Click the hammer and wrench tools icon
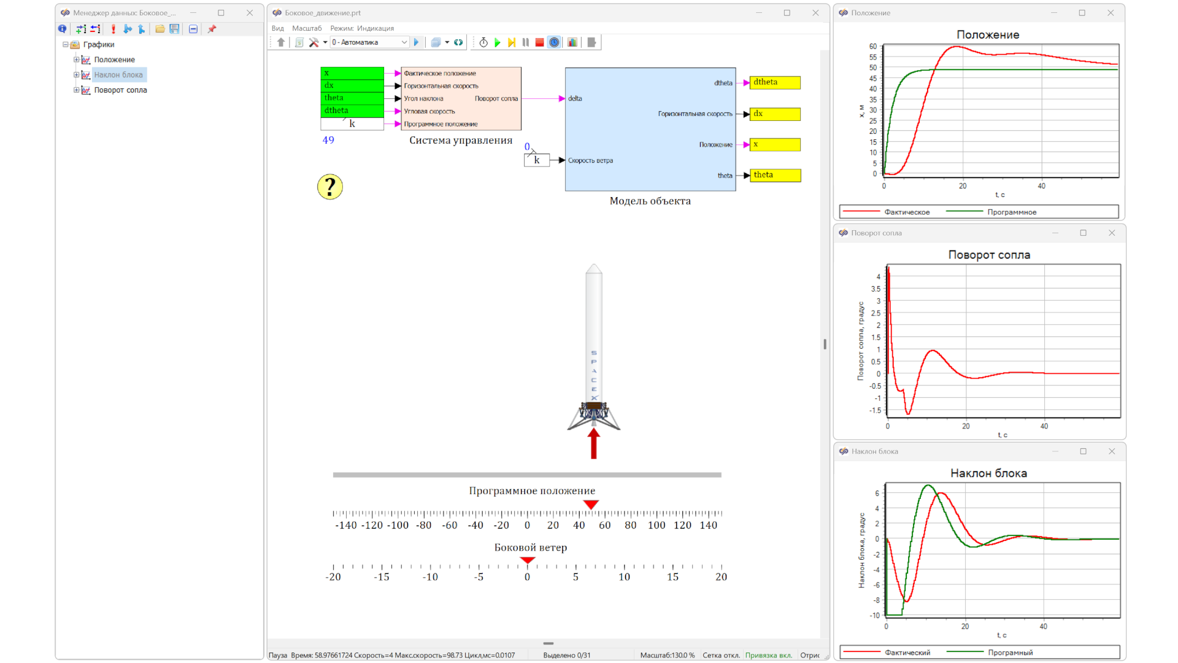This screenshot has width=1178, height=663. [314, 42]
